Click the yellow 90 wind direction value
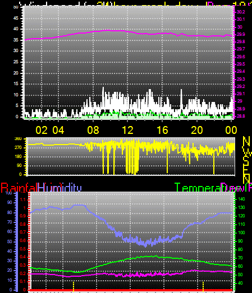 point(19,166)
